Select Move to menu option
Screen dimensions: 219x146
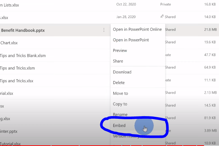pyautogui.click(x=121, y=93)
